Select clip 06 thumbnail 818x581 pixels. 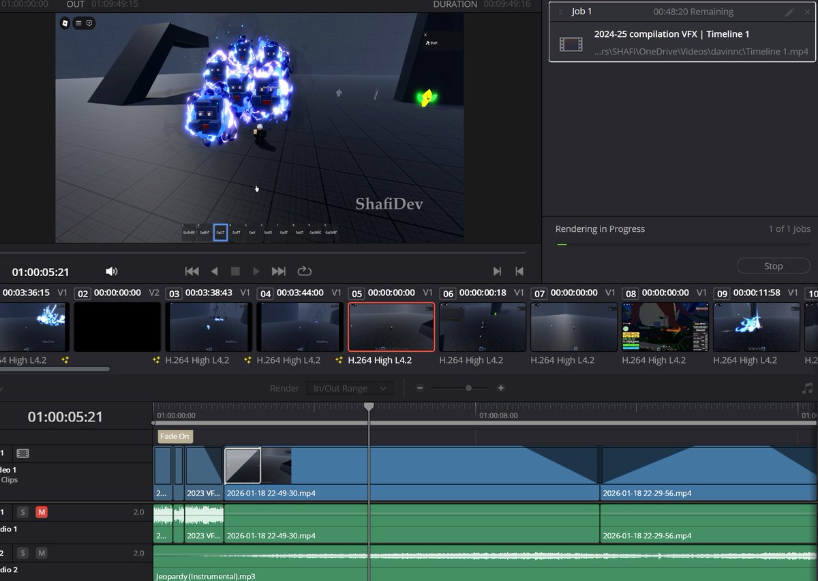[483, 327]
